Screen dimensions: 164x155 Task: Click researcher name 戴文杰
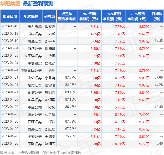(x=50, y=27)
